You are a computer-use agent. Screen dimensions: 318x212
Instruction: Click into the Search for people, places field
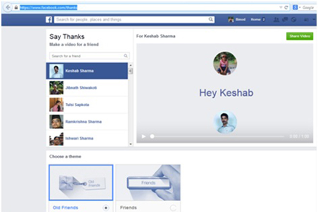click(134, 20)
